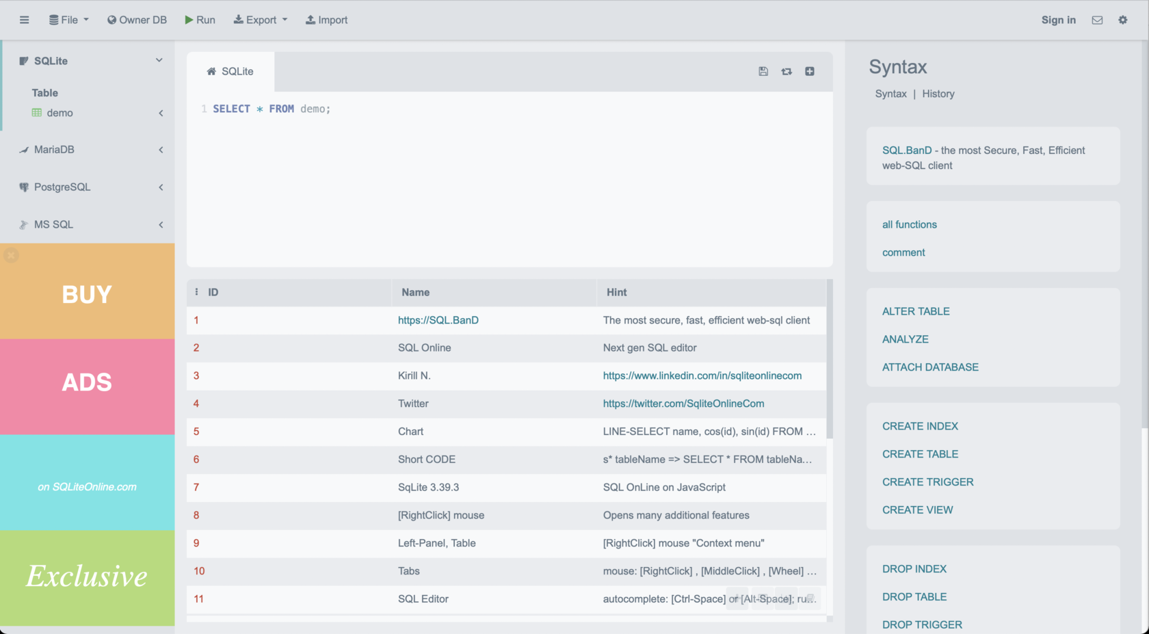Click the Sign in button

pyautogui.click(x=1058, y=20)
